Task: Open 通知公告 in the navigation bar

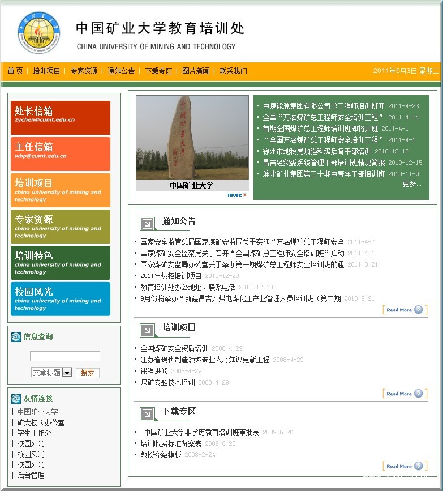Action: tap(121, 71)
